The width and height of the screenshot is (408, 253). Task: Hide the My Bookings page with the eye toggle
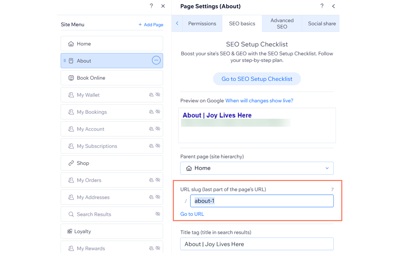tap(157, 112)
